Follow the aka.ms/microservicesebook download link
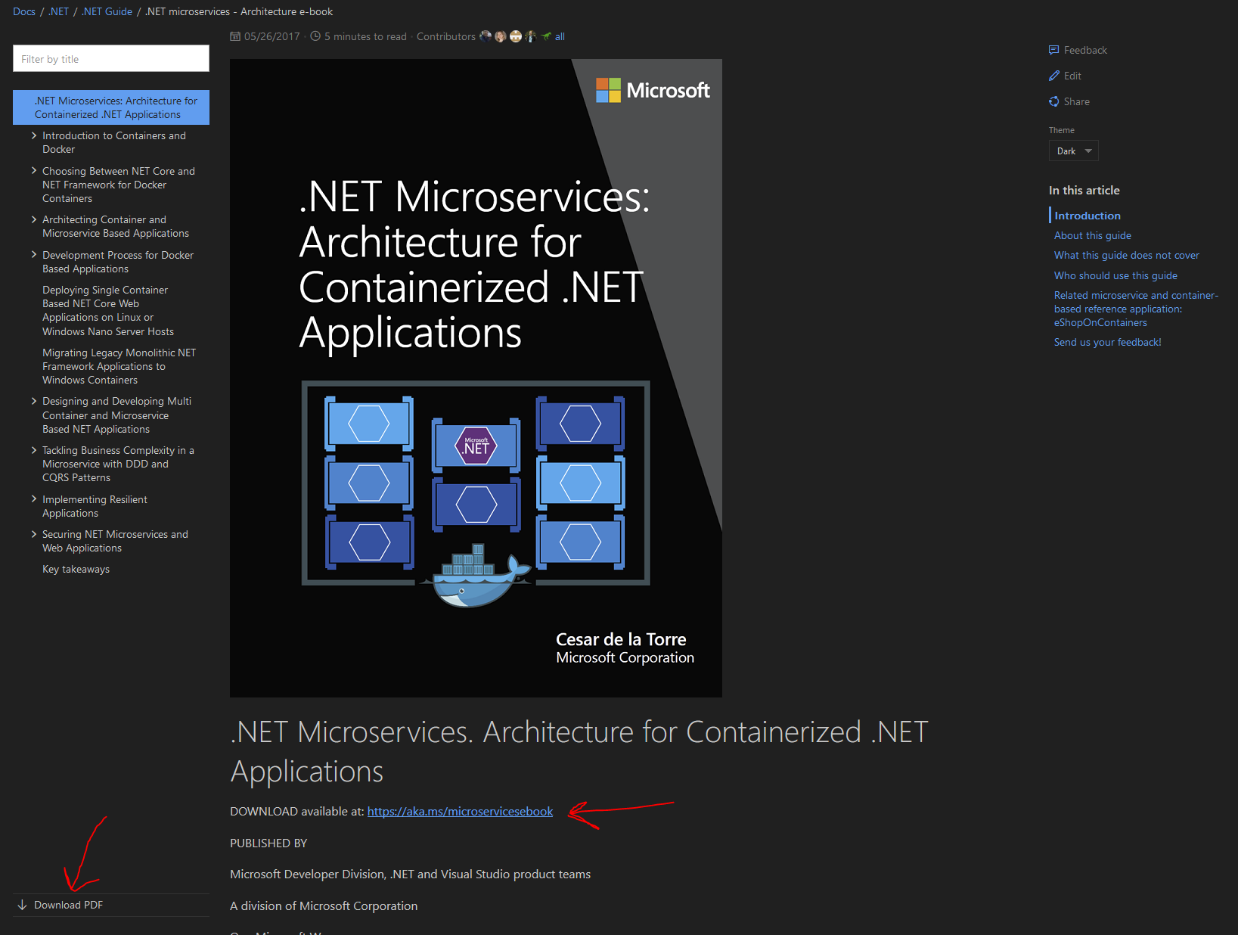 point(460,811)
